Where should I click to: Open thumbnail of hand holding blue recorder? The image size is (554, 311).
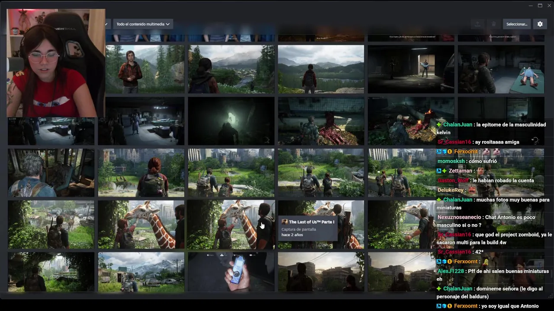(x=231, y=272)
